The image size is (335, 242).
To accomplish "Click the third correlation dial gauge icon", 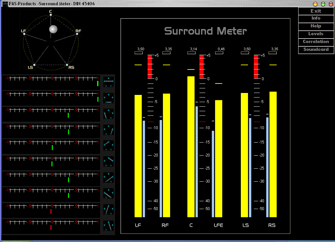I will 108,114.
